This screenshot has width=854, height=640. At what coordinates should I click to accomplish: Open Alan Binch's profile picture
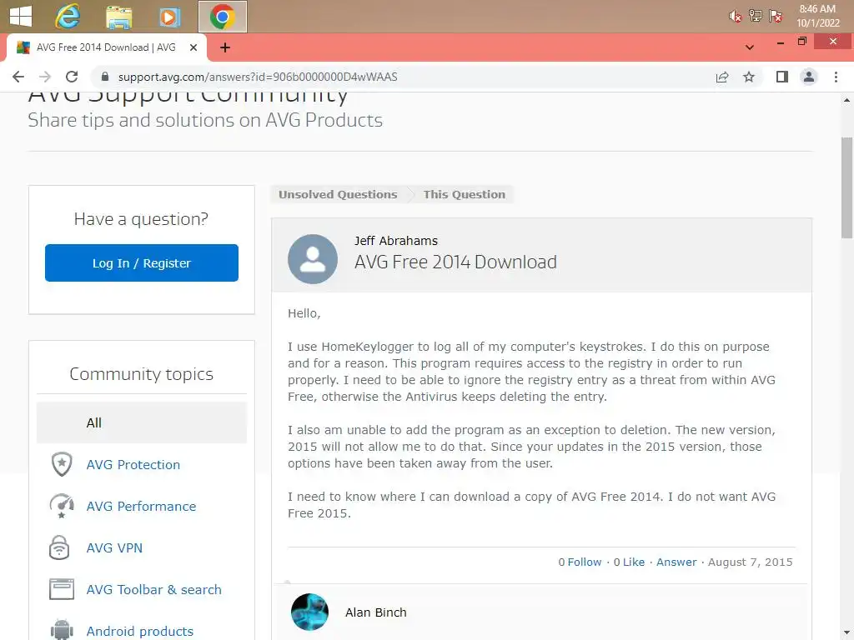pos(310,612)
